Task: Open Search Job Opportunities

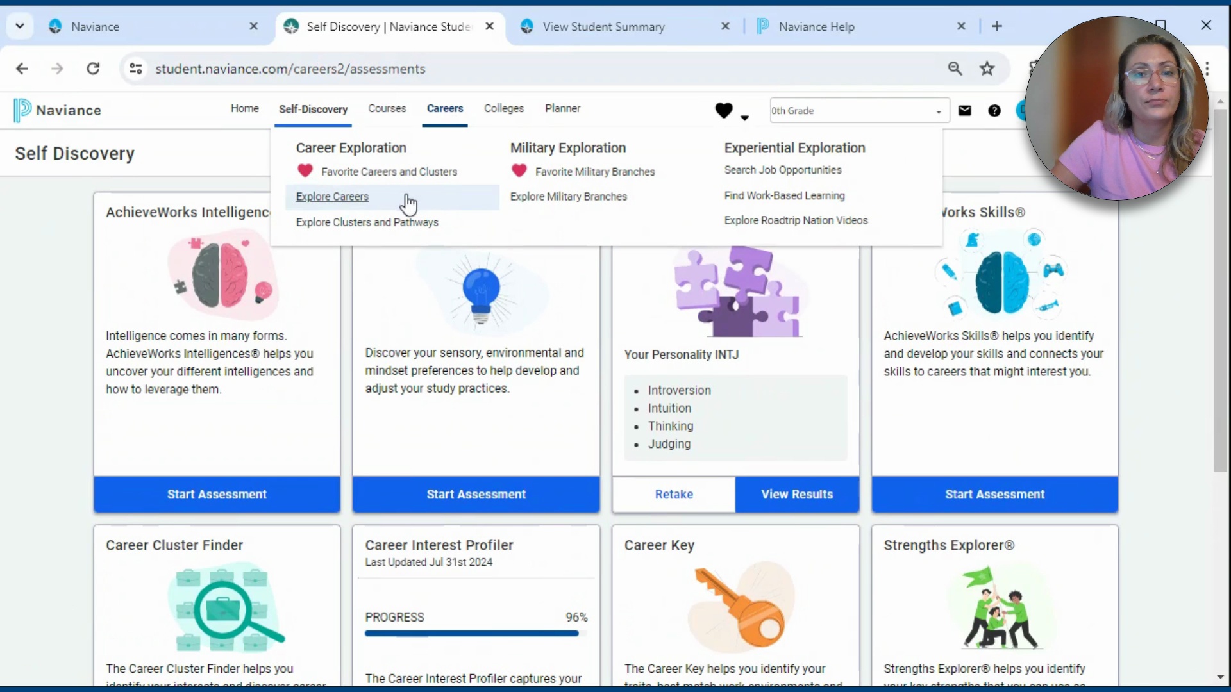Action: [783, 170]
